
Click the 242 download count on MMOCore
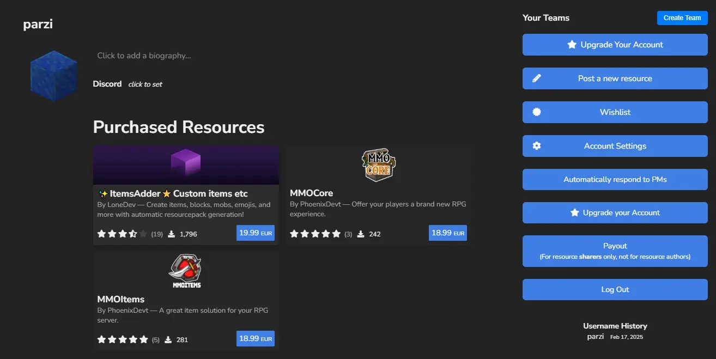[375, 234]
